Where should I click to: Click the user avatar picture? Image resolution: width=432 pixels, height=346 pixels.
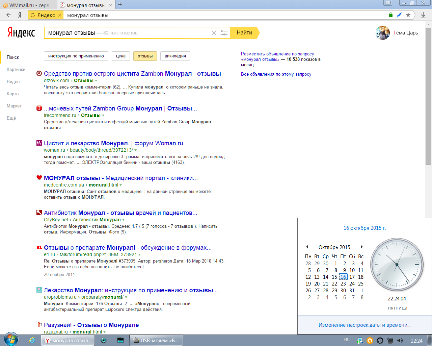[x=383, y=33]
